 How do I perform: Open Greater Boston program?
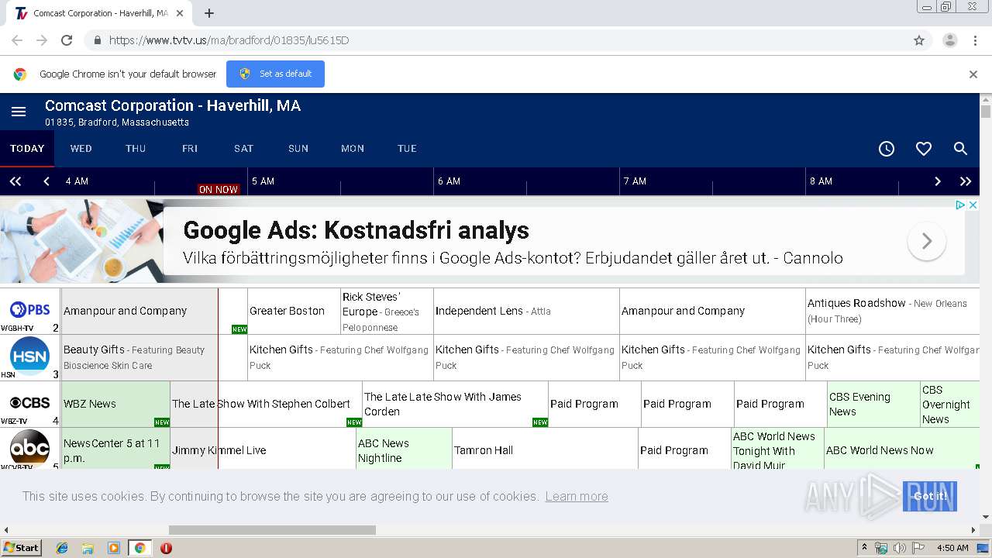click(x=294, y=311)
